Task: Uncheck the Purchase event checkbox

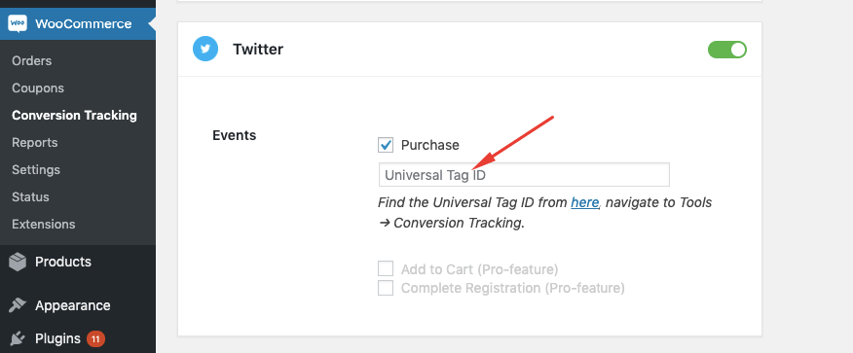Action: [386, 145]
